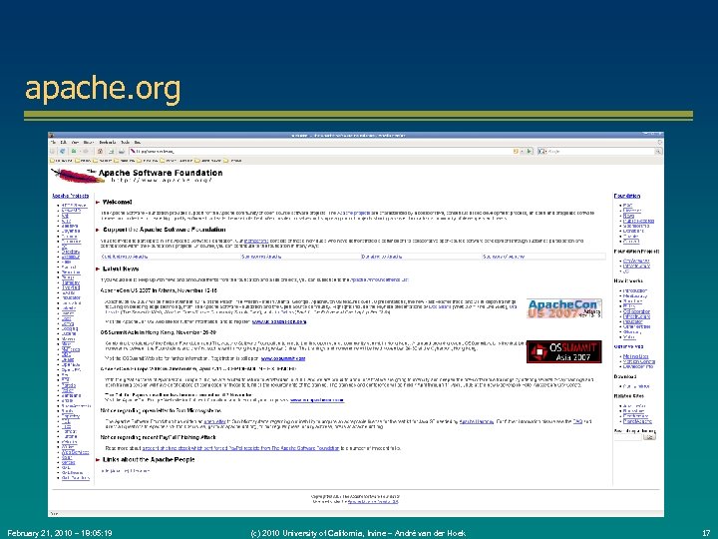Click the slide title apache.org

click(103, 89)
